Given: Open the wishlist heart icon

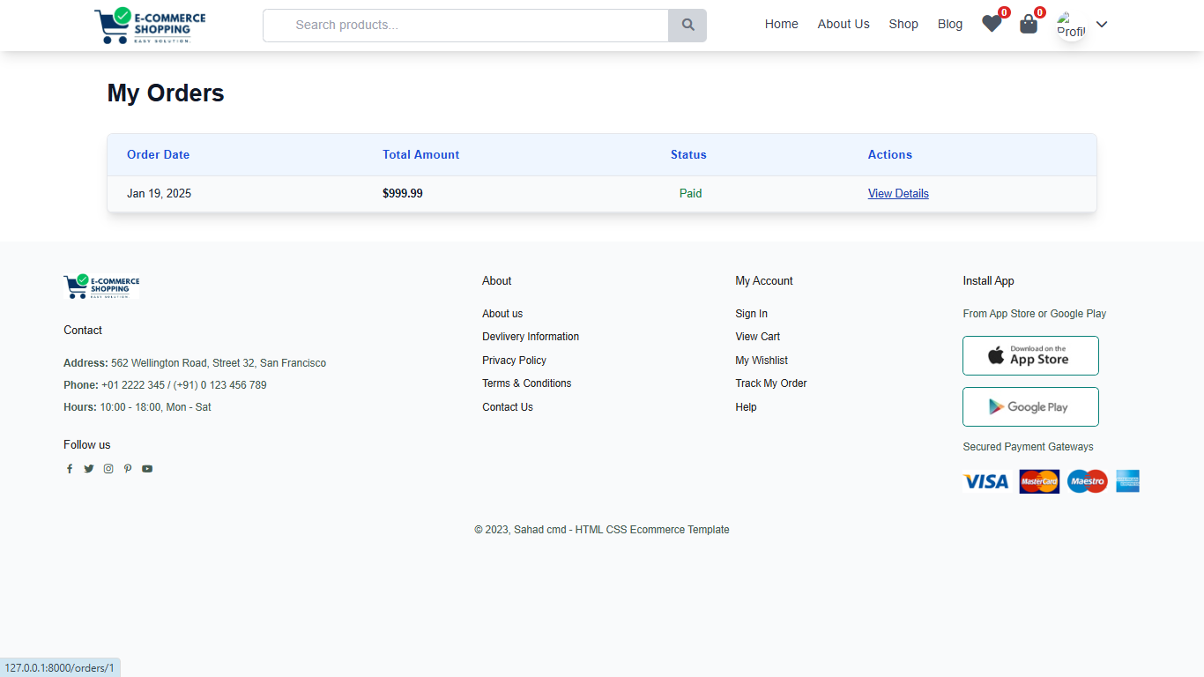Looking at the screenshot, I should 992,25.
